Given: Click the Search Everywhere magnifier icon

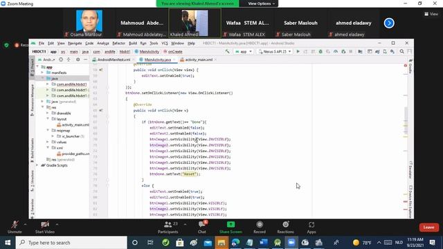Looking at the screenshot, I should click(401, 52).
